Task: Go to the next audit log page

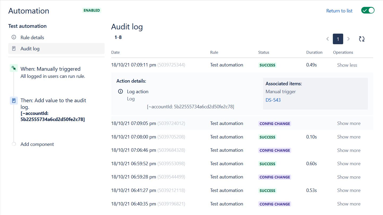Action: click(348, 39)
